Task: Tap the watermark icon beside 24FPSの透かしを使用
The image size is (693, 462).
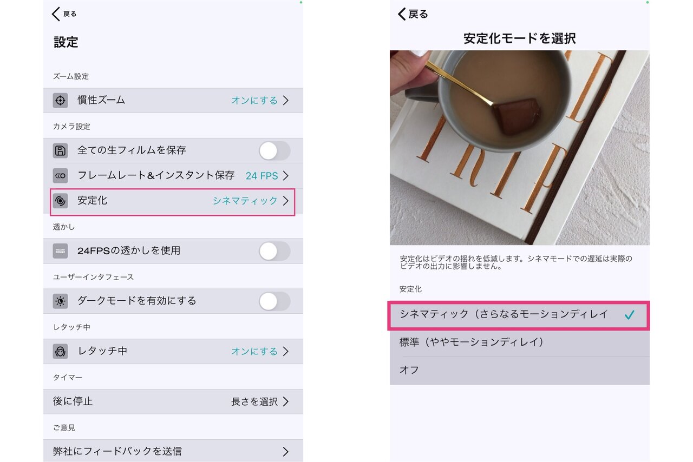Action: (60, 251)
